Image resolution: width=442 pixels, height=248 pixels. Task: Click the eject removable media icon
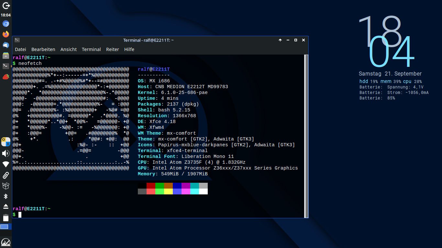click(6, 207)
